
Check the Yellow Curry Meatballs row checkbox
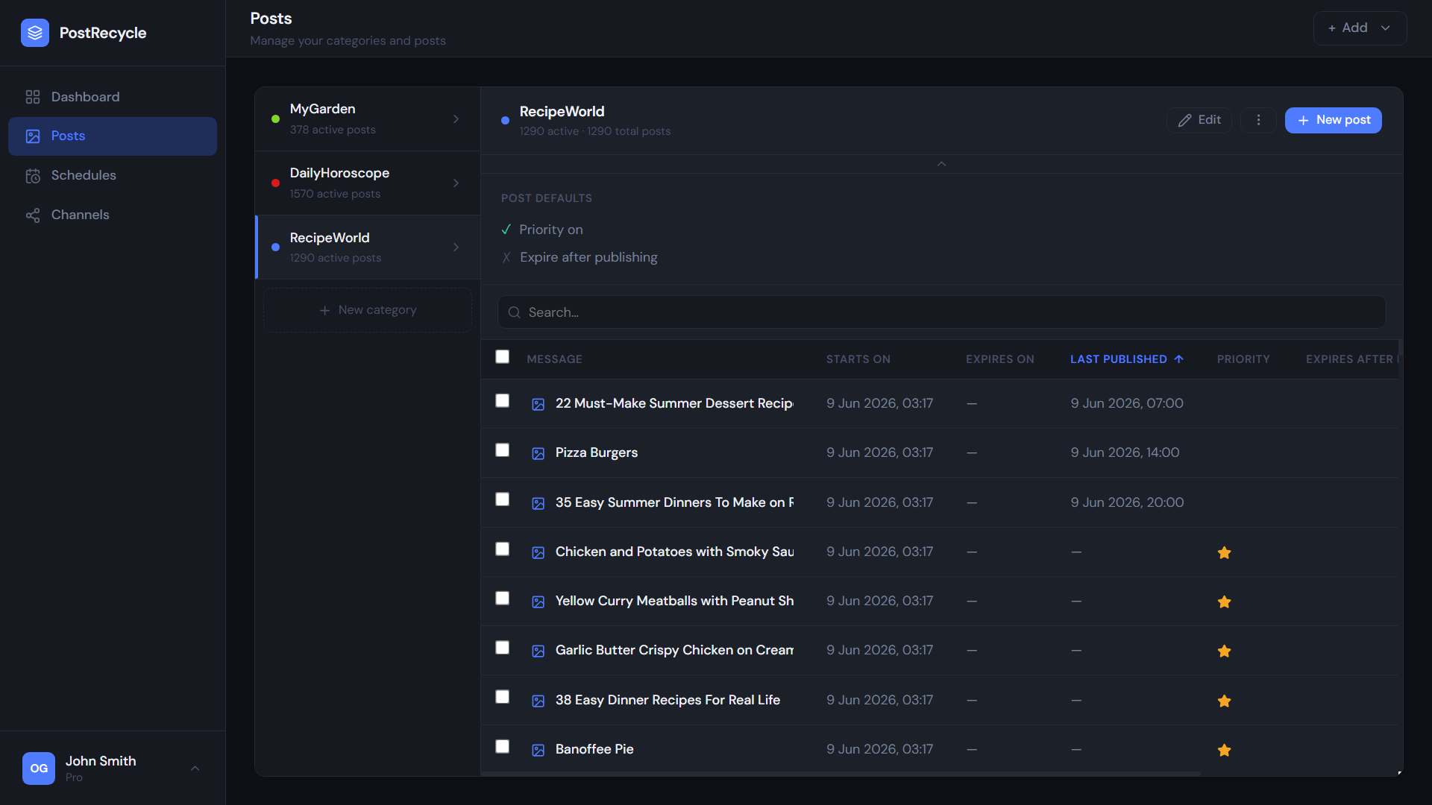point(503,599)
